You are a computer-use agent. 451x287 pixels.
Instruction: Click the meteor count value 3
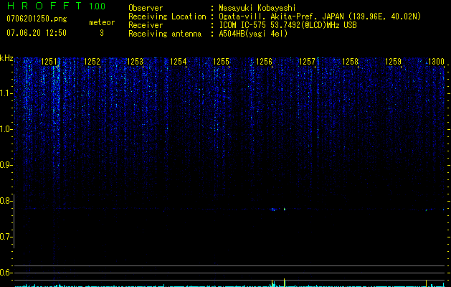click(102, 33)
